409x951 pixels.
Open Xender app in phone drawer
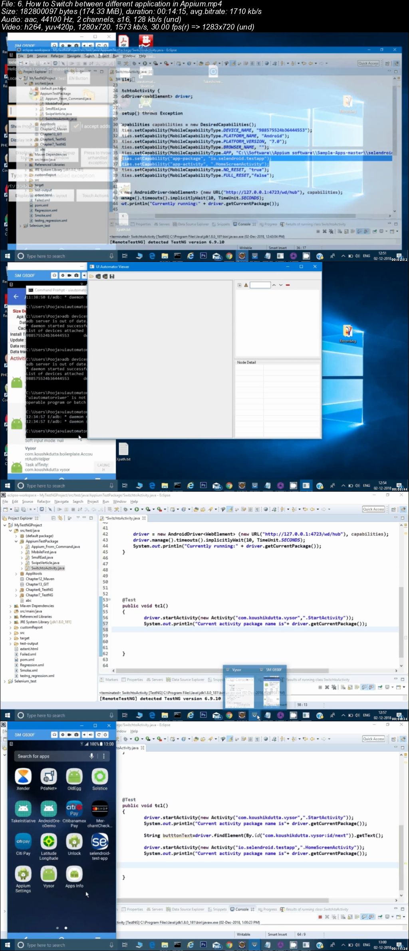pos(23,779)
